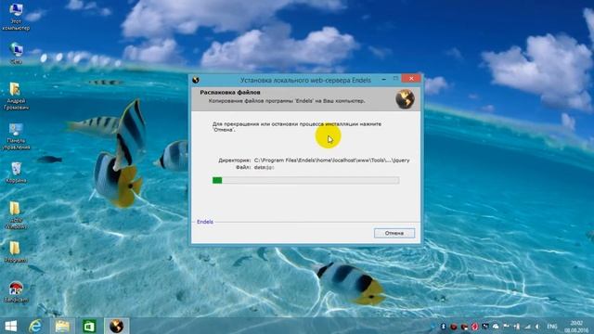Open the Windows Start button

10,326
